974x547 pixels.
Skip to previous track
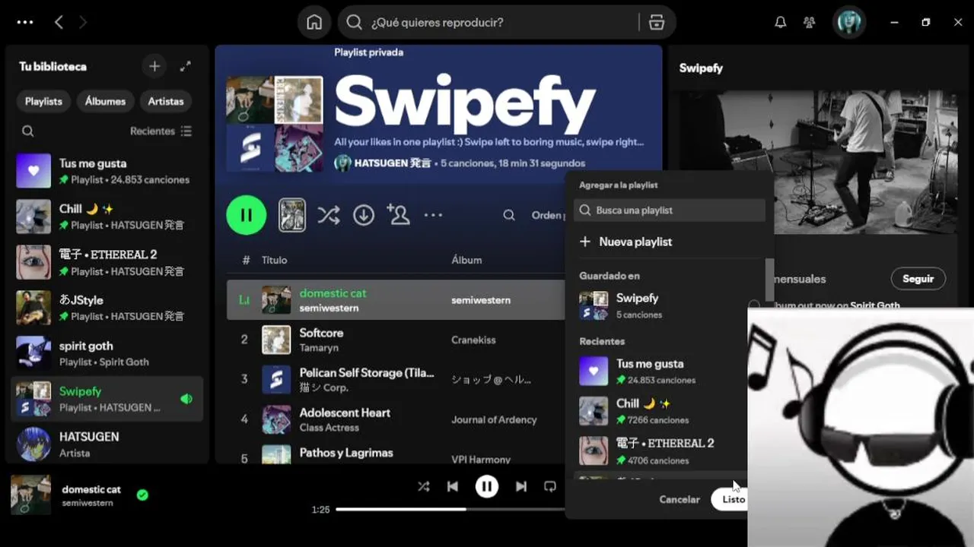[453, 486]
